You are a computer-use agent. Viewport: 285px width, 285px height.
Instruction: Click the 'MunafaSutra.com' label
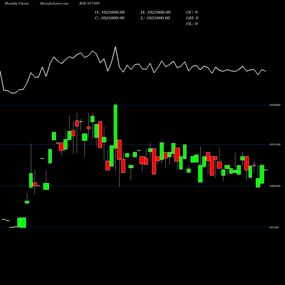pyautogui.click(x=54, y=3)
